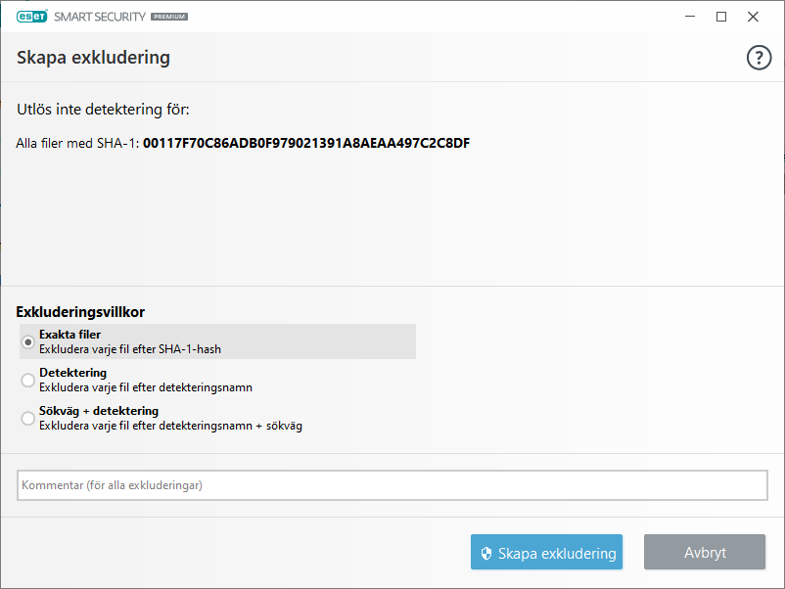Click the shield icon on Skapa exkludering
785x589 pixels.
(485, 553)
